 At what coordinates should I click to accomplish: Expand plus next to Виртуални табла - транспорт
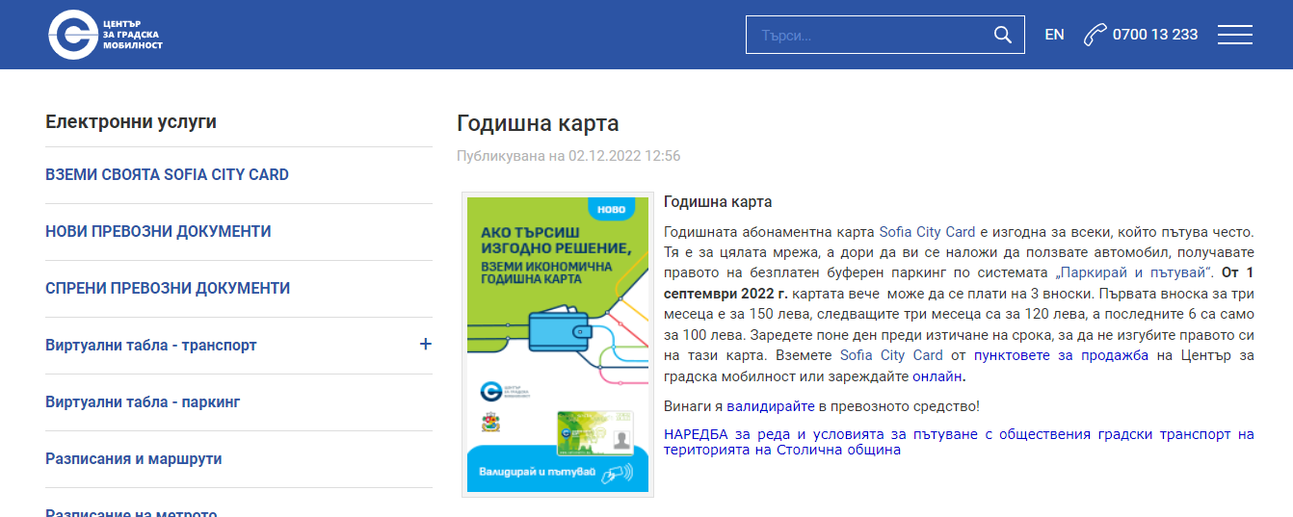425,344
